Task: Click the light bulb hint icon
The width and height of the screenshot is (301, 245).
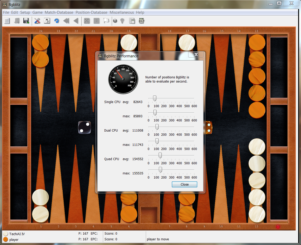Action: [122, 21]
